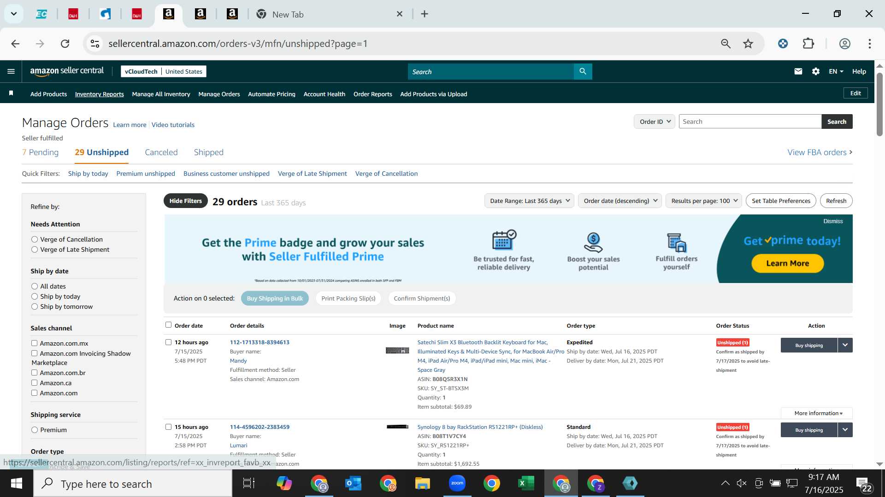Click Print Packing Slip(s) button
This screenshot has width=885, height=497.
[x=348, y=298]
